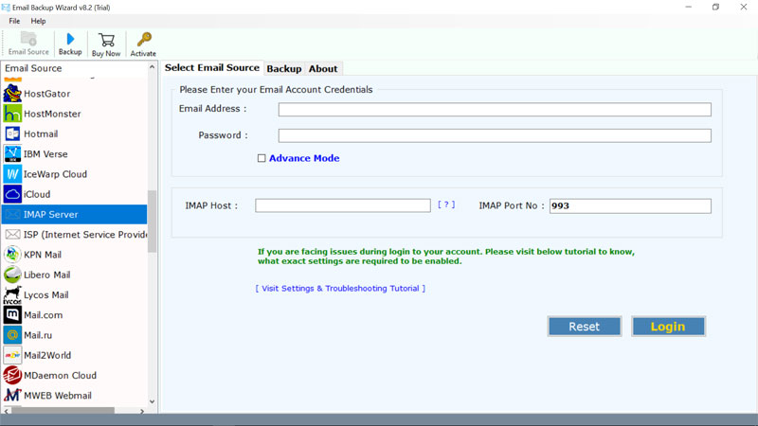The image size is (758, 426).
Task: Select the MDaemon Cloud icon
Action: [x=12, y=375]
